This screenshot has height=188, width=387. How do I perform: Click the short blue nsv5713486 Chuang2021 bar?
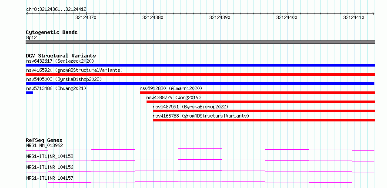[x=30, y=93]
